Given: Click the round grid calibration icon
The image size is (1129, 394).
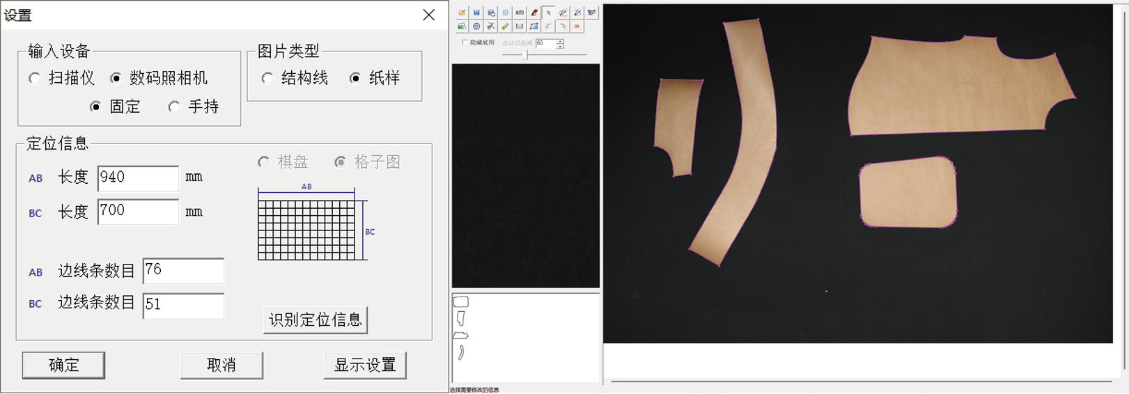Looking at the screenshot, I should pos(476,26).
